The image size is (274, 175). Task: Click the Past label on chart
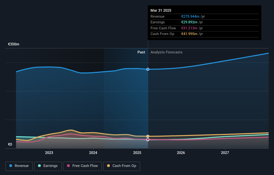[x=141, y=52]
